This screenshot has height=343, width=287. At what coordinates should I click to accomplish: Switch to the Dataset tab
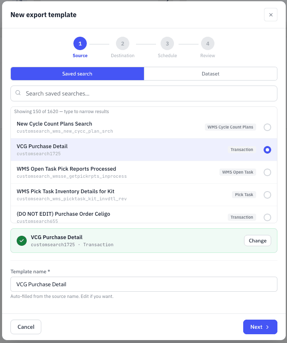point(210,74)
